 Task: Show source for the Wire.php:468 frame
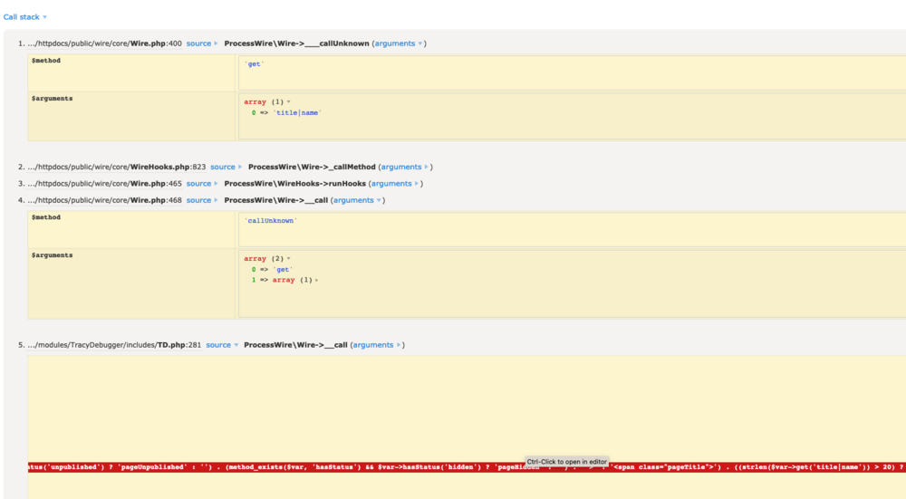[x=201, y=200]
